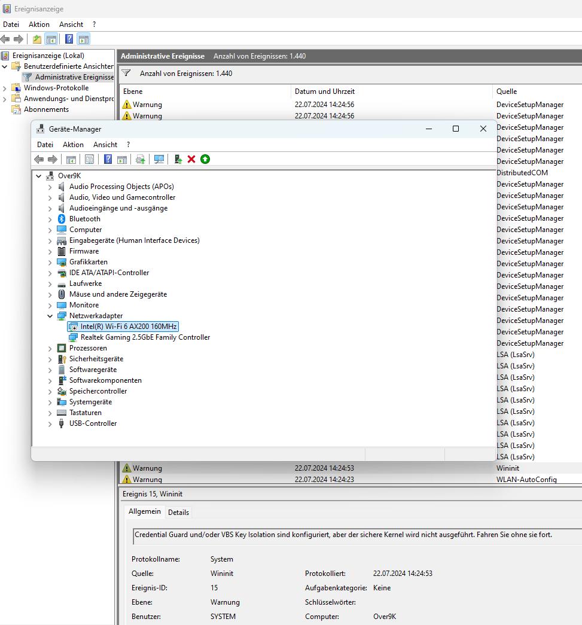Expand Prozessoren node
This screenshot has width=582, height=625.
(x=50, y=348)
